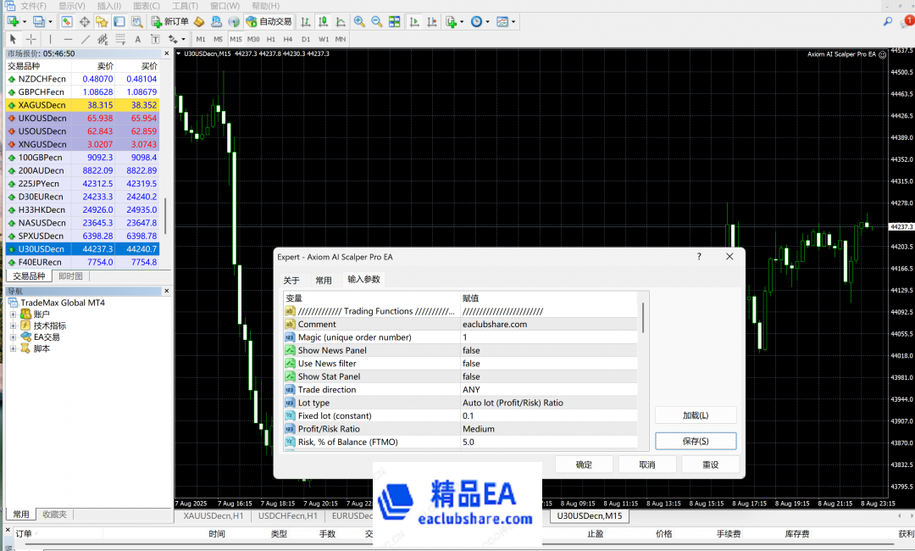Open the 常用 tab in Expert dialog
The width and height of the screenshot is (915, 551).
click(x=324, y=280)
